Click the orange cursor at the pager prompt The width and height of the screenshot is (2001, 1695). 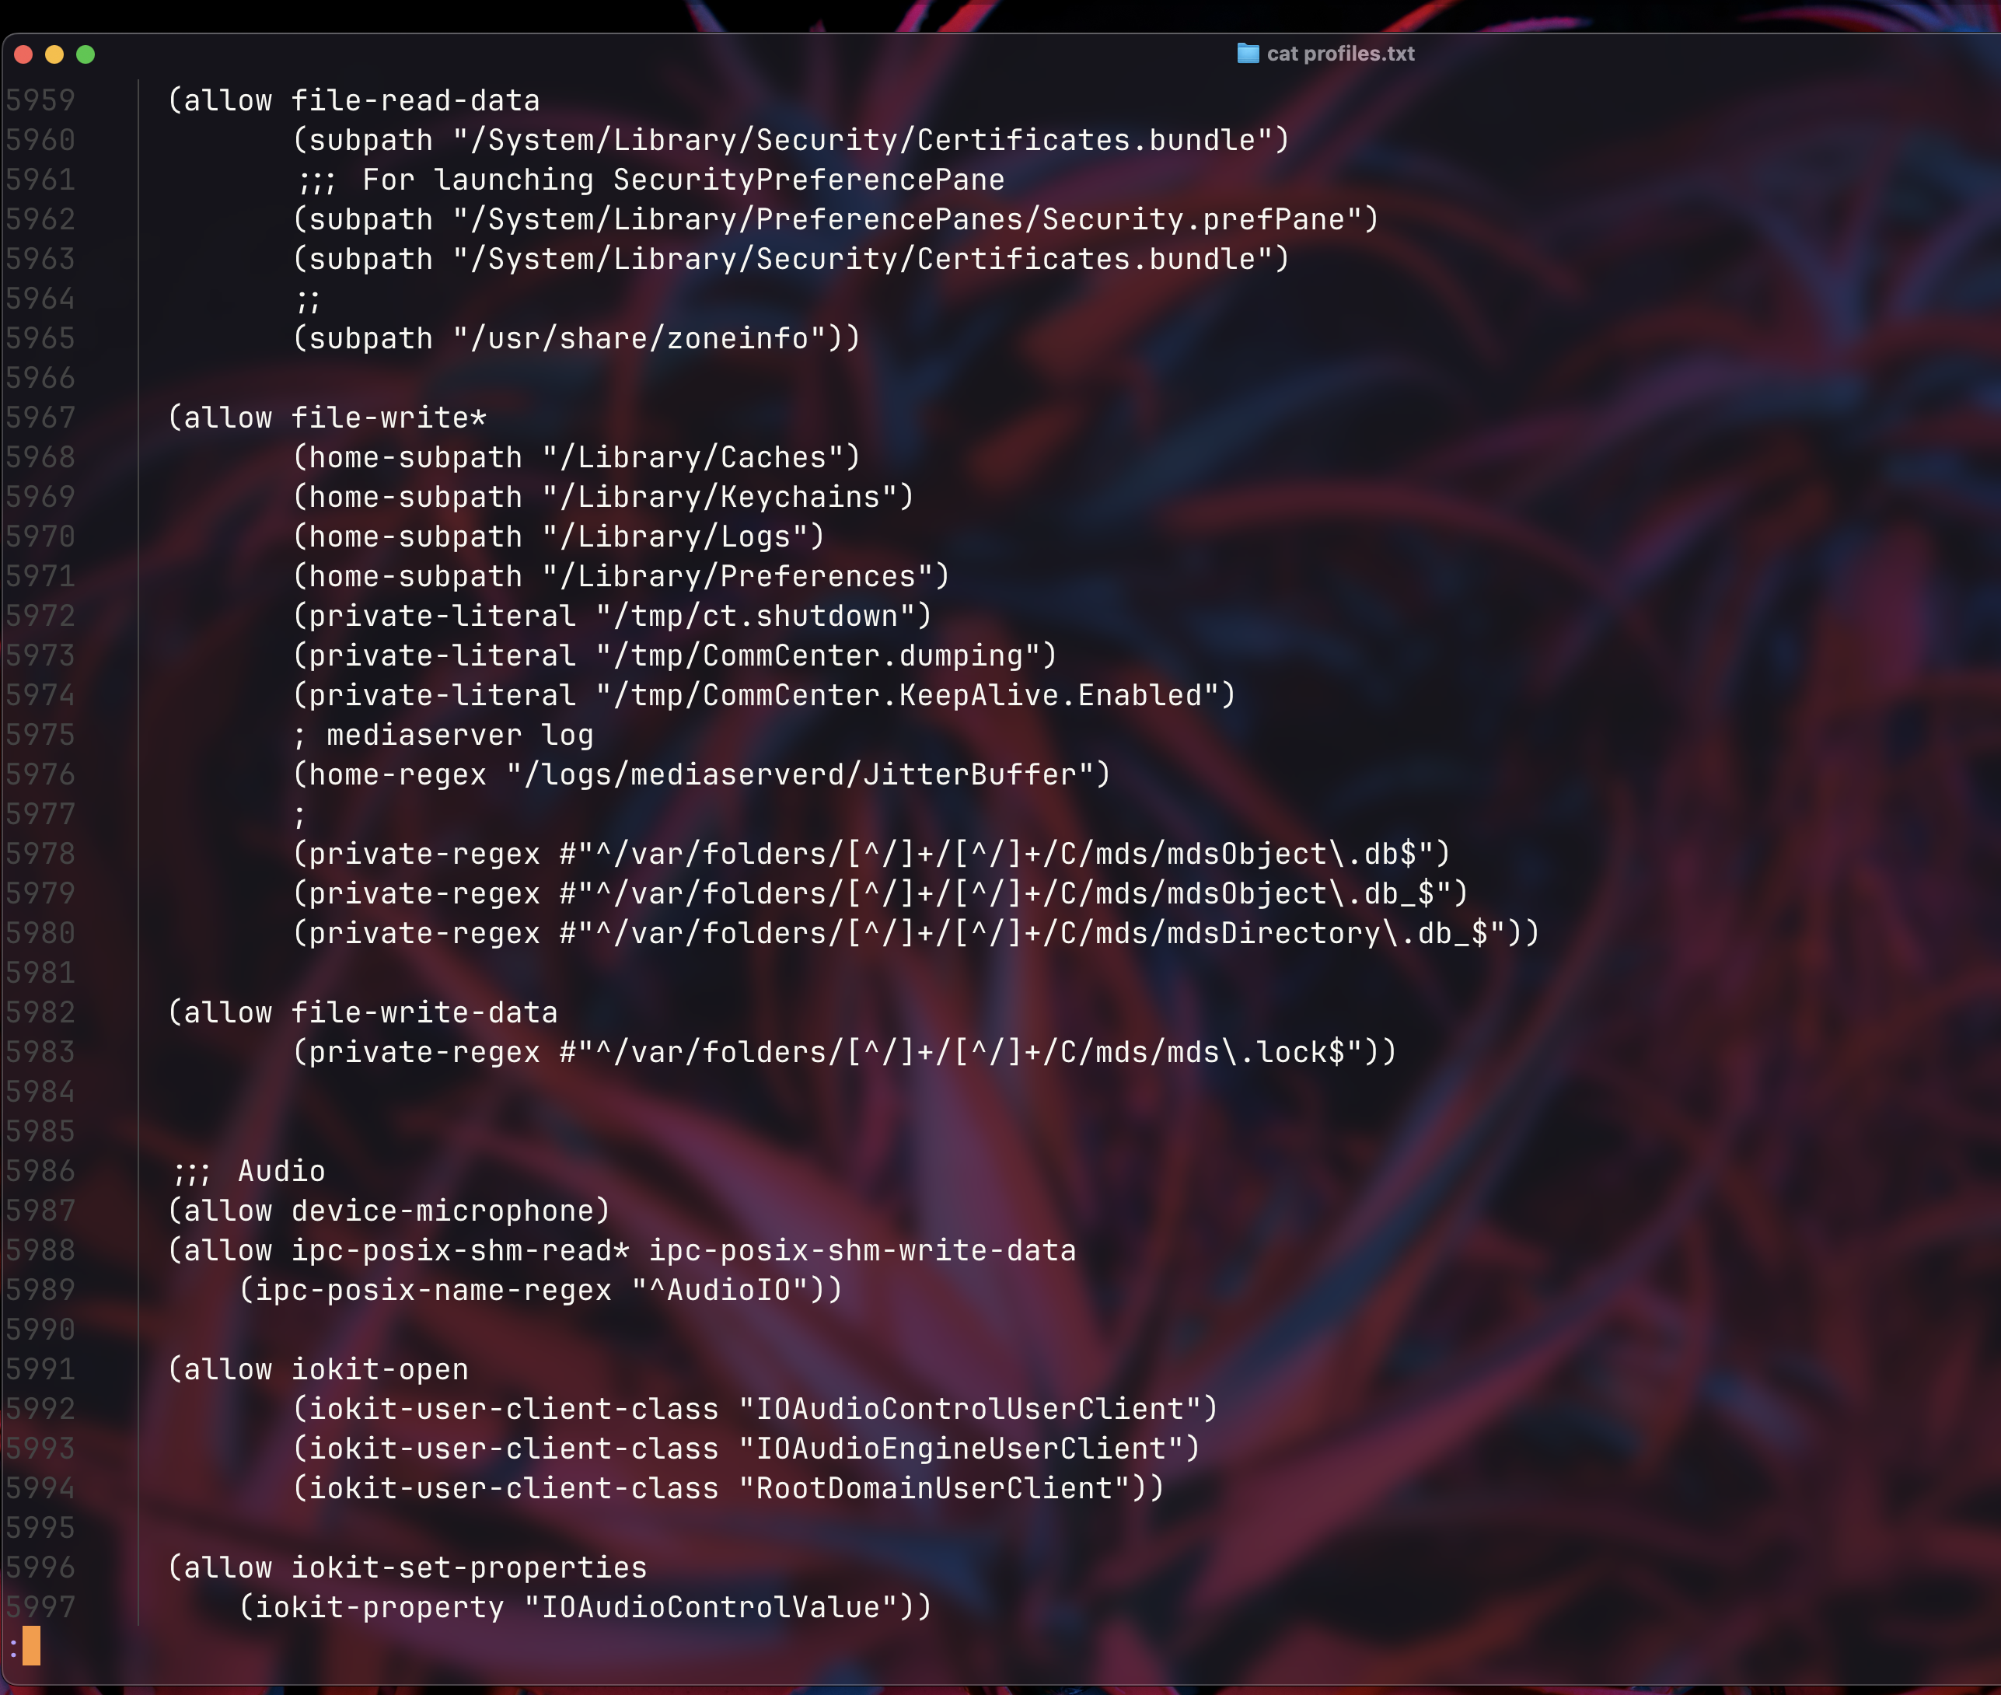click(x=32, y=1646)
